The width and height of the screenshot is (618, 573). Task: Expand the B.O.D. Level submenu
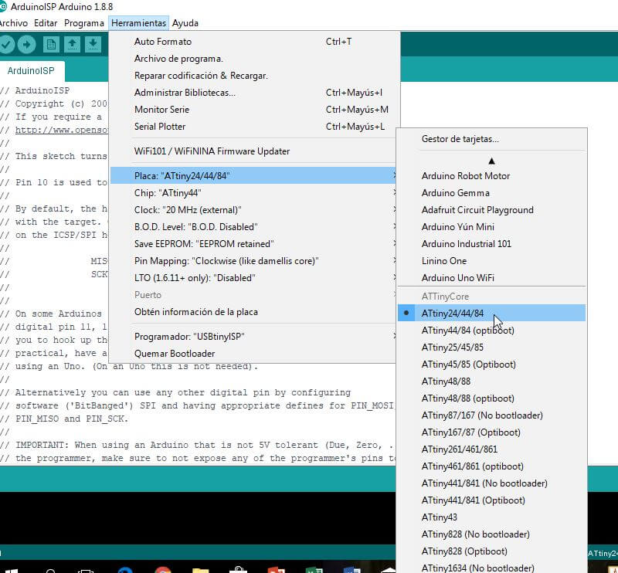pyautogui.click(x=253, y=226)
